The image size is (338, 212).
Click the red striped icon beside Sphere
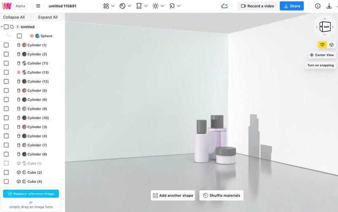click(x=32, y=36)
